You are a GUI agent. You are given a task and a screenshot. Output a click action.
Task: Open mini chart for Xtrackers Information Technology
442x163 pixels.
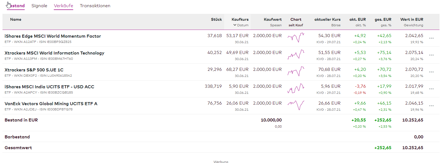(x=296, y=54)
